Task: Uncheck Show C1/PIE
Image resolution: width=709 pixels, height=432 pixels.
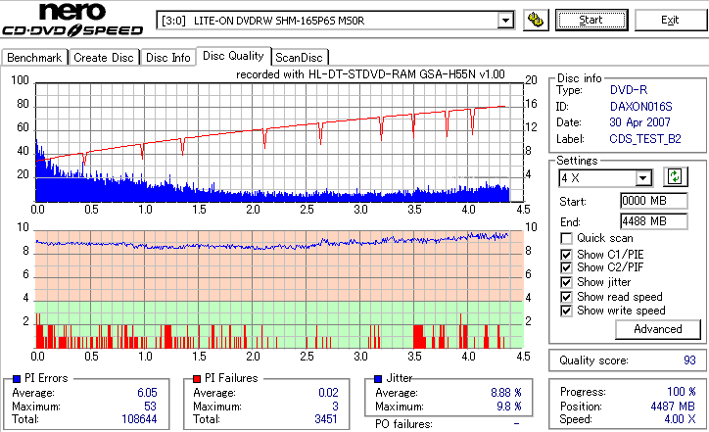Action: click(566, 255)
